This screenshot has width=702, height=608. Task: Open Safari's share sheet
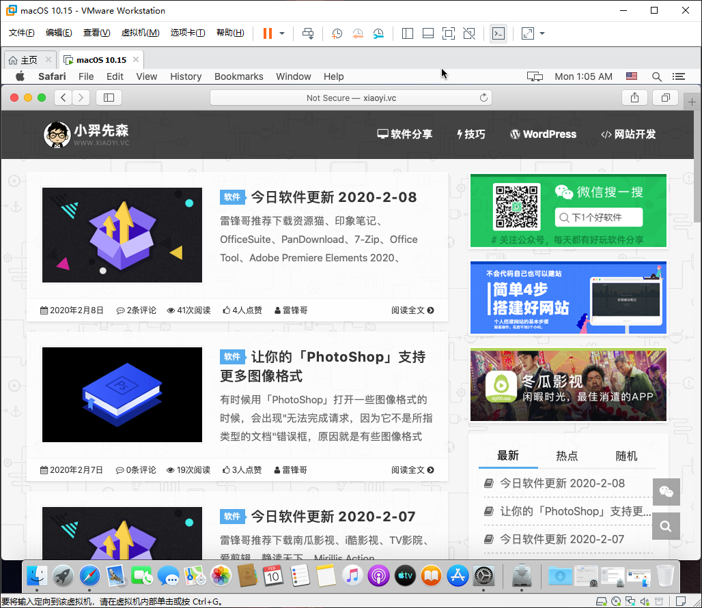[634, 97]
